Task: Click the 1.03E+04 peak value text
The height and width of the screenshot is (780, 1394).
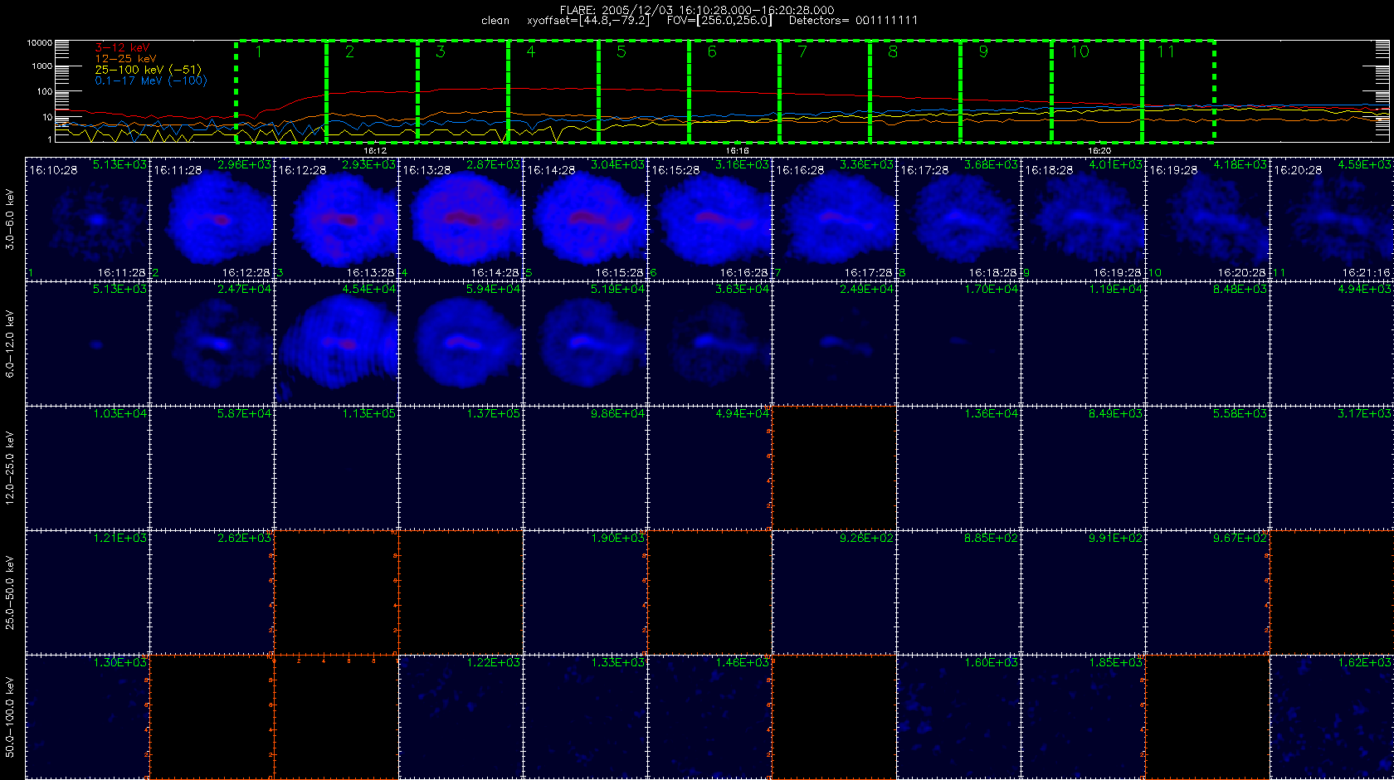Action: coord(120,413)
